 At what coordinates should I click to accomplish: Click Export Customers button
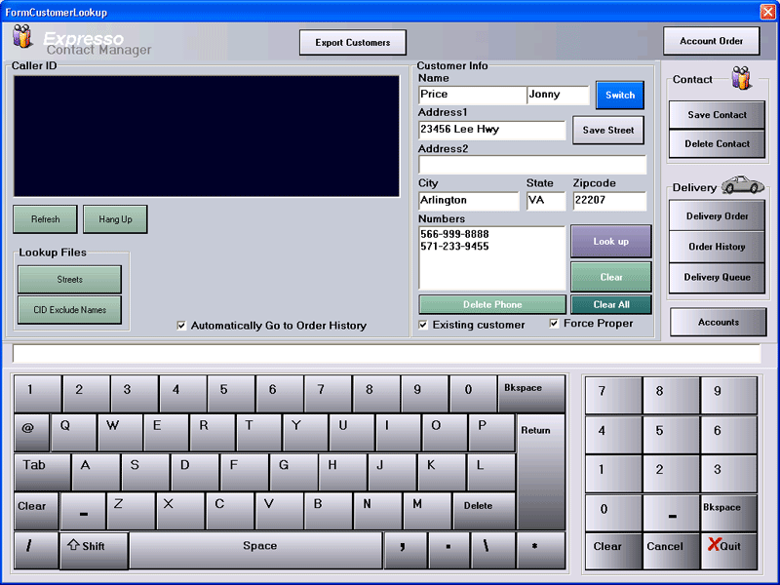tap(352, 43)
